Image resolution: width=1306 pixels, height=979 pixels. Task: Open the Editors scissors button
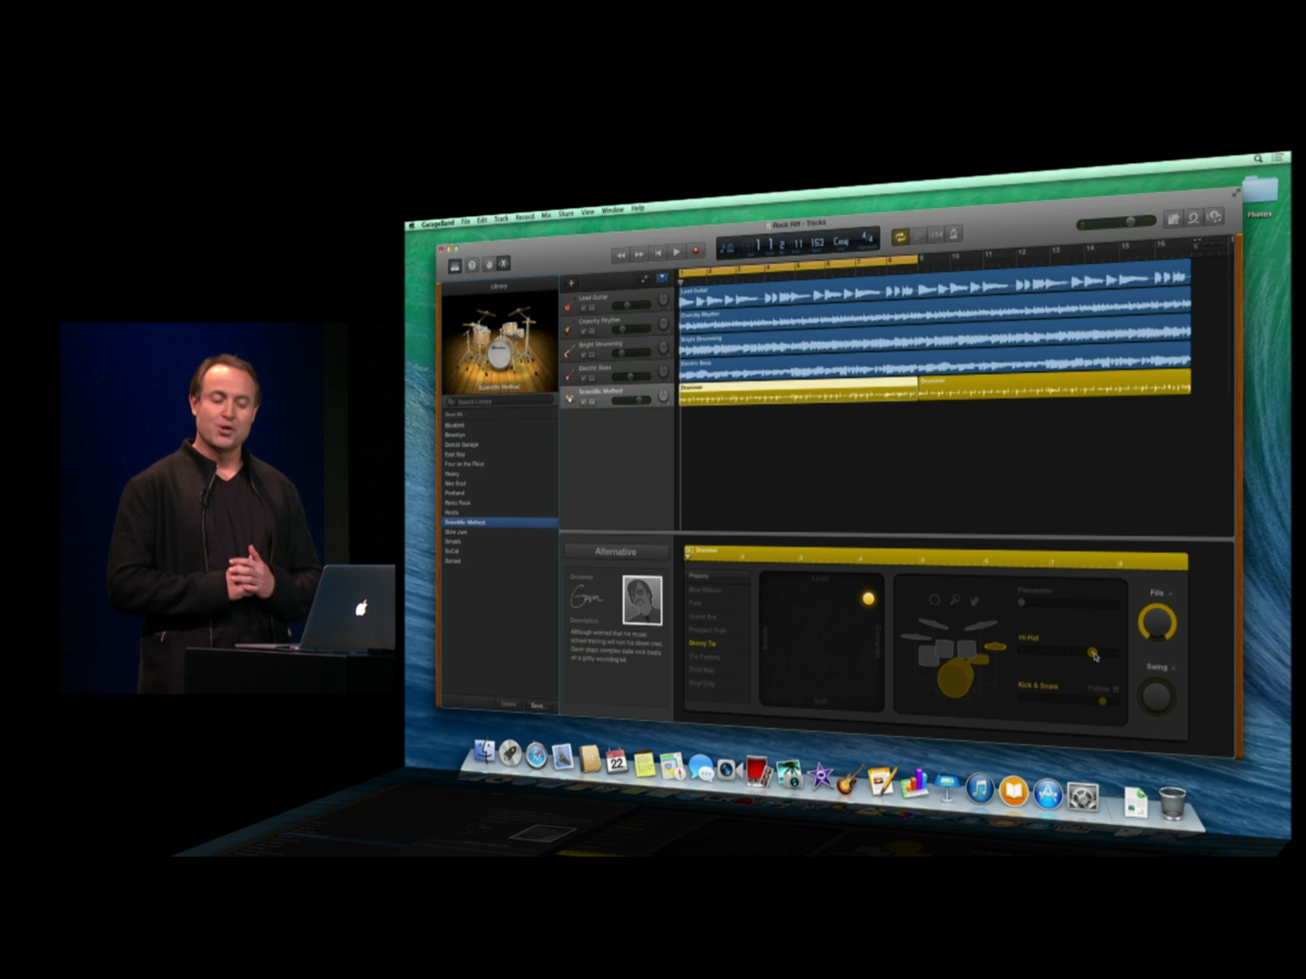tap(504, 263)
